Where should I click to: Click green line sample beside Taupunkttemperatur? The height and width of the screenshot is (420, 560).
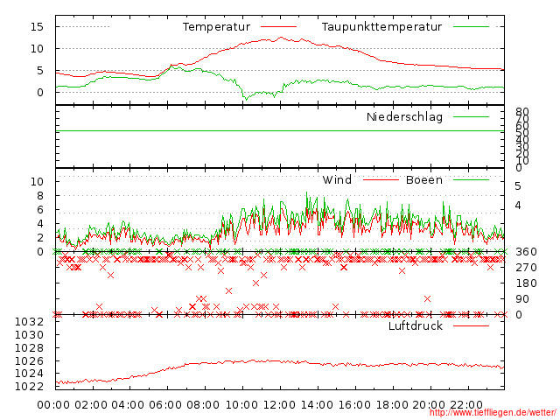point(471,27)
